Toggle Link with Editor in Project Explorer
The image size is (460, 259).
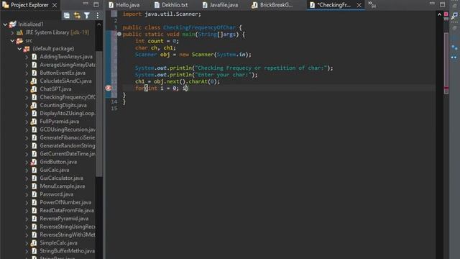[x=77, y=15]
